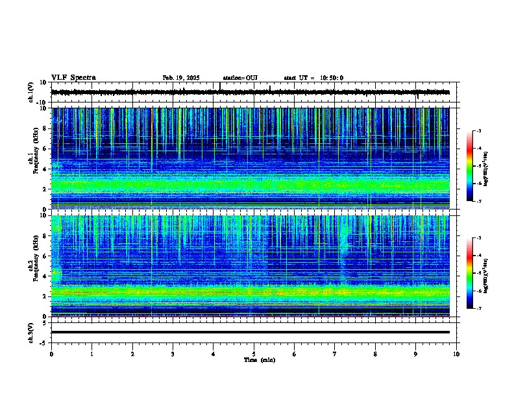Click inside the ch.2 spectrogram panel

(250, 266)
